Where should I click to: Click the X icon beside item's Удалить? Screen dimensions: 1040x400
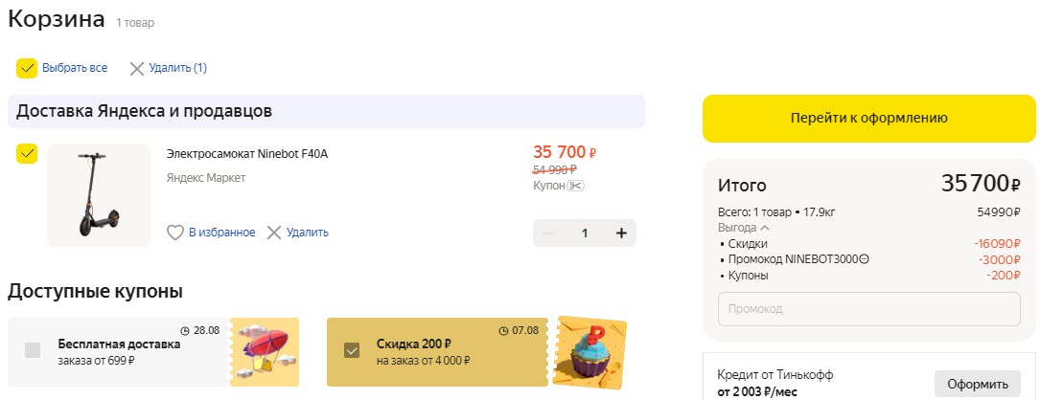click(x=274, y=233)
